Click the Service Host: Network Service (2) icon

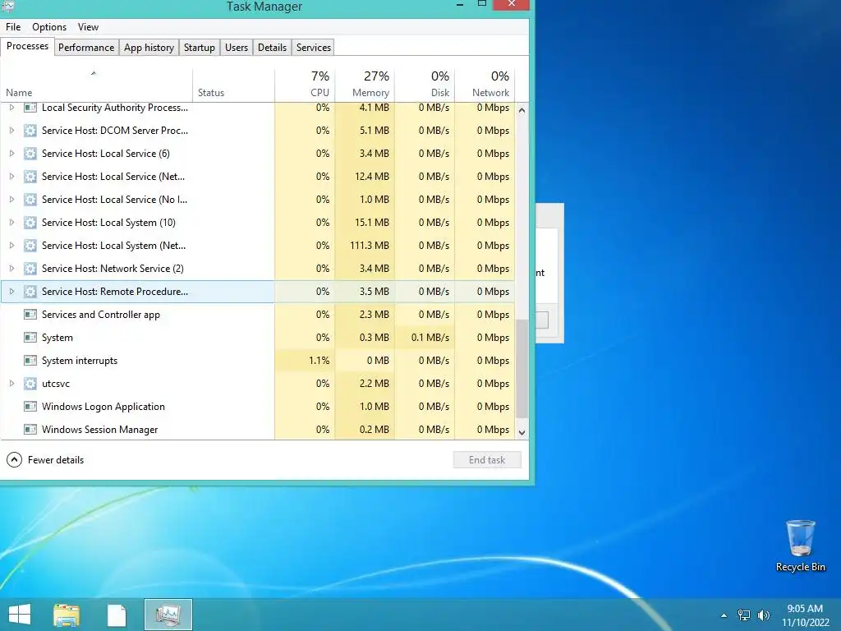tap(30, 269)
